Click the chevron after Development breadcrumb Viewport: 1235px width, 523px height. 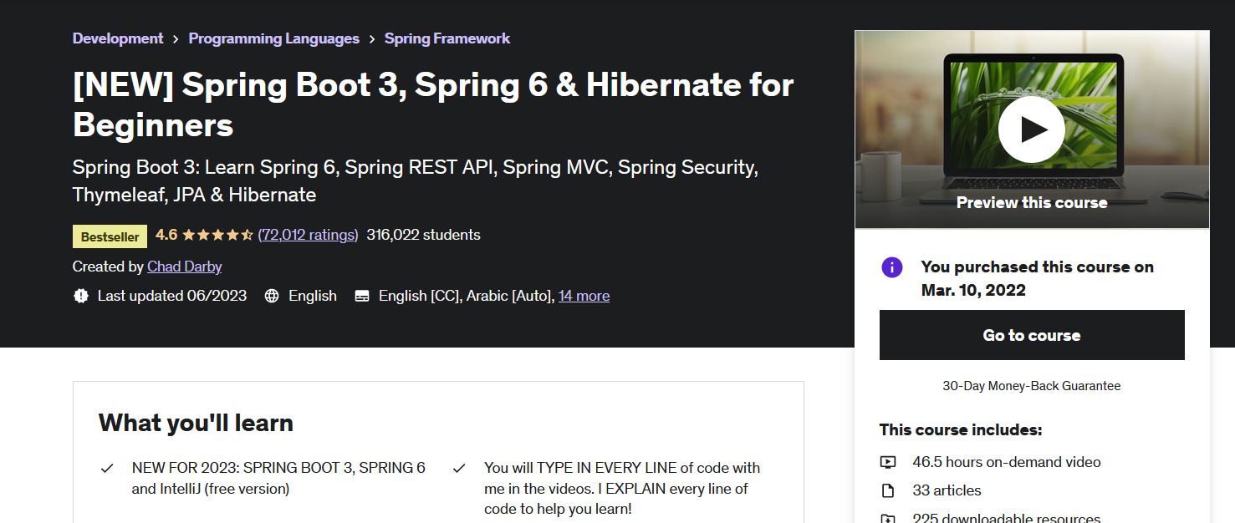tap(176, 39)
